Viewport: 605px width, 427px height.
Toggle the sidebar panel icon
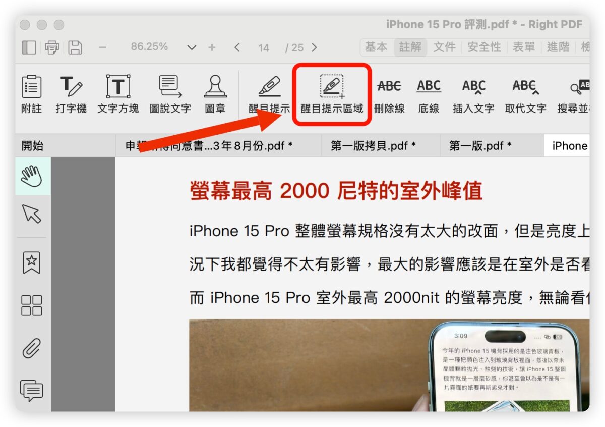(29, 47)
